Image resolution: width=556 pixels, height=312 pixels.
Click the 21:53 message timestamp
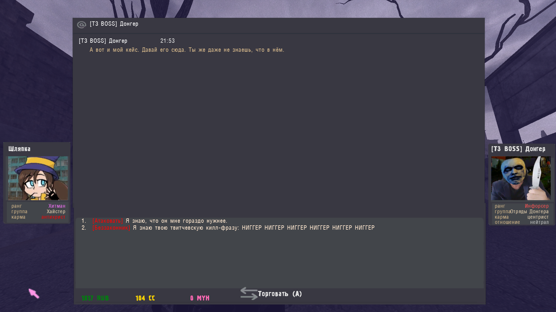(167, 41)
